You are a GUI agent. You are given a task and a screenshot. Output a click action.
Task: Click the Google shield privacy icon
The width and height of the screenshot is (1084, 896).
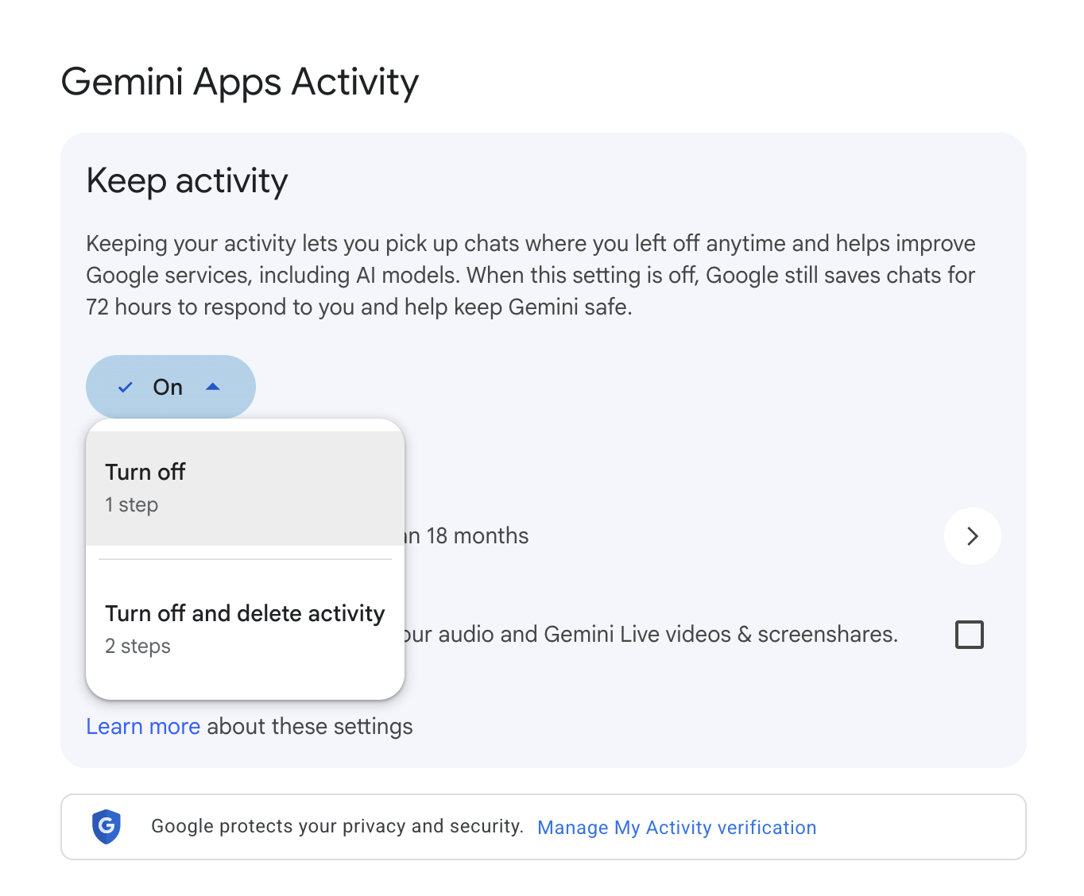pos(106,827)
